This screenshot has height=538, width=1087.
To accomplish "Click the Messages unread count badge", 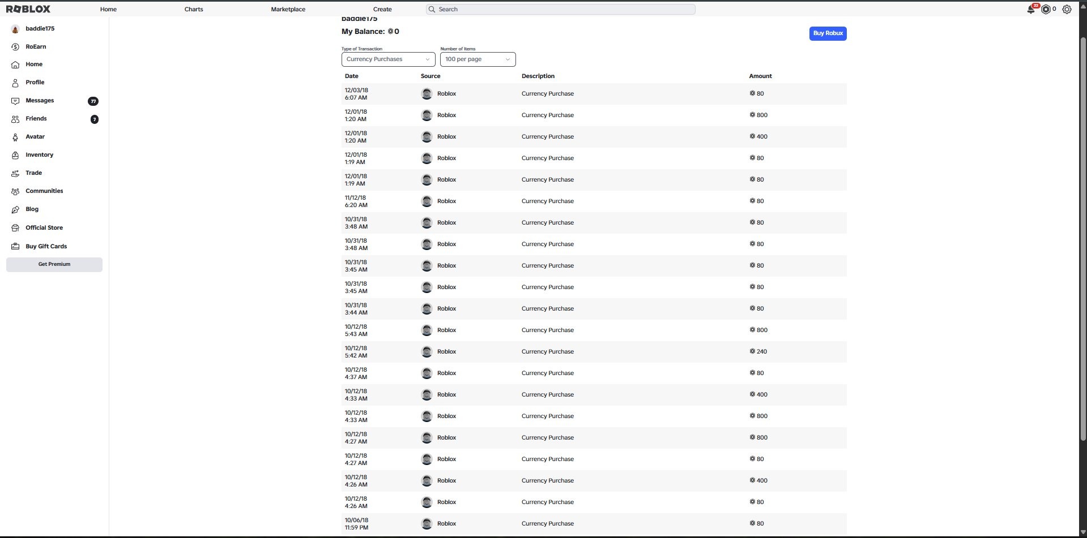I will click(x=93, y=101).
